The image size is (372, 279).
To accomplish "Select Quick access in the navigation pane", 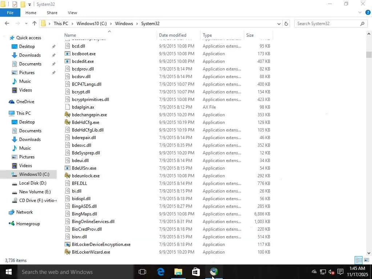I will point(28,38).
